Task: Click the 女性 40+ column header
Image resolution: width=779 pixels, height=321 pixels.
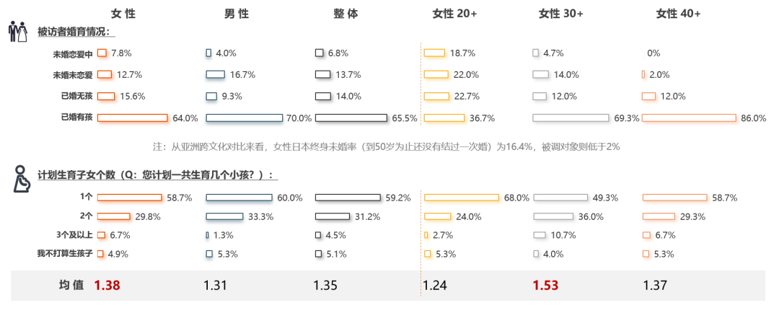Action: pyautogui.click(x=678, y=14)
